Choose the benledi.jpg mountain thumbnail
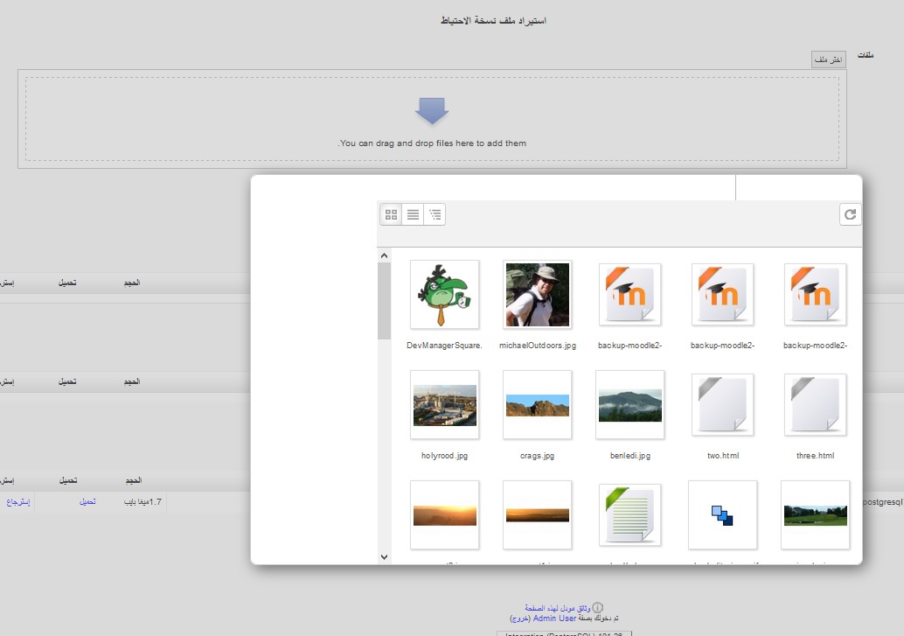Screen dimensions: 904x636 tap(630, 404)
